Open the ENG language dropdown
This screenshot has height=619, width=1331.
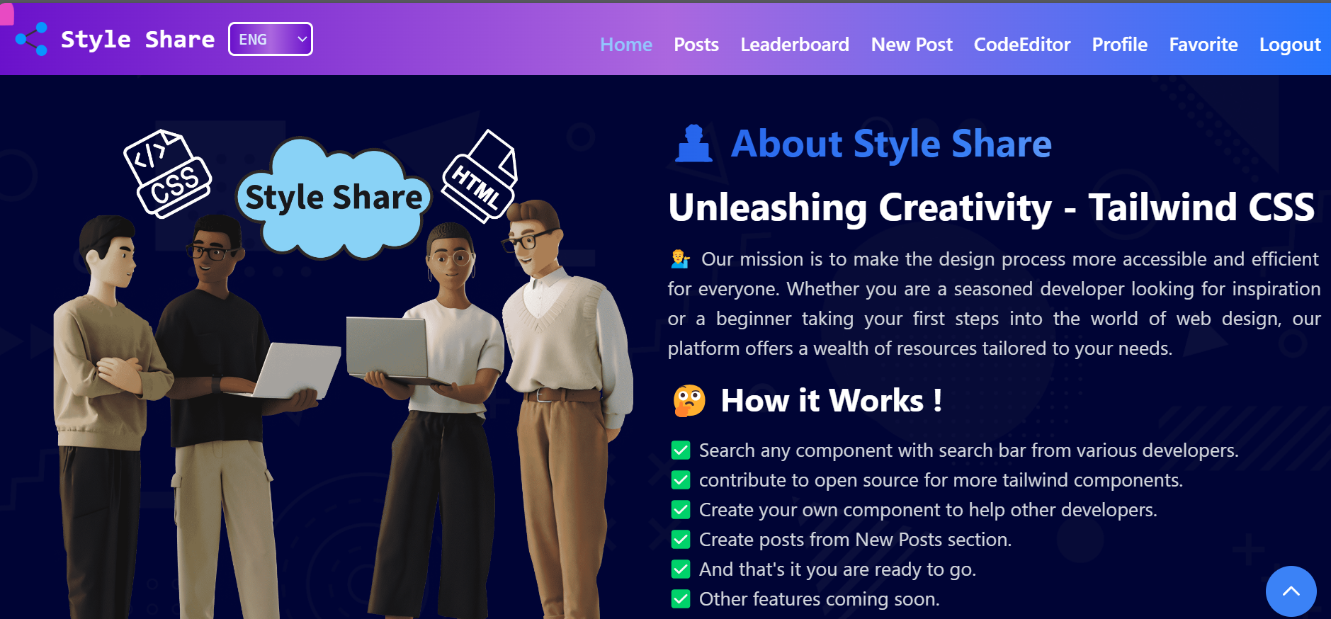(270, 39)
